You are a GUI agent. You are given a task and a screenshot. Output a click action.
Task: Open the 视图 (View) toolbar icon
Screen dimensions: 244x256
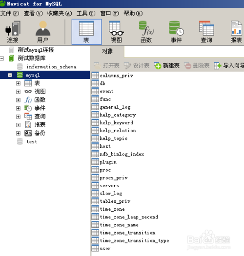(116, 32)
